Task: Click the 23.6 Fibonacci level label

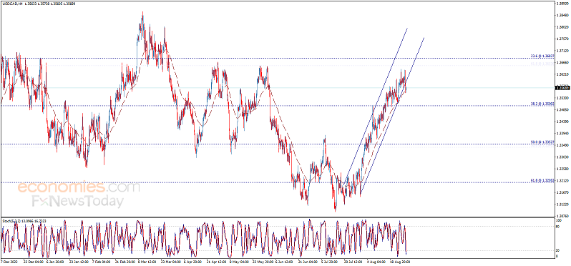Action: tap(542, 56)
